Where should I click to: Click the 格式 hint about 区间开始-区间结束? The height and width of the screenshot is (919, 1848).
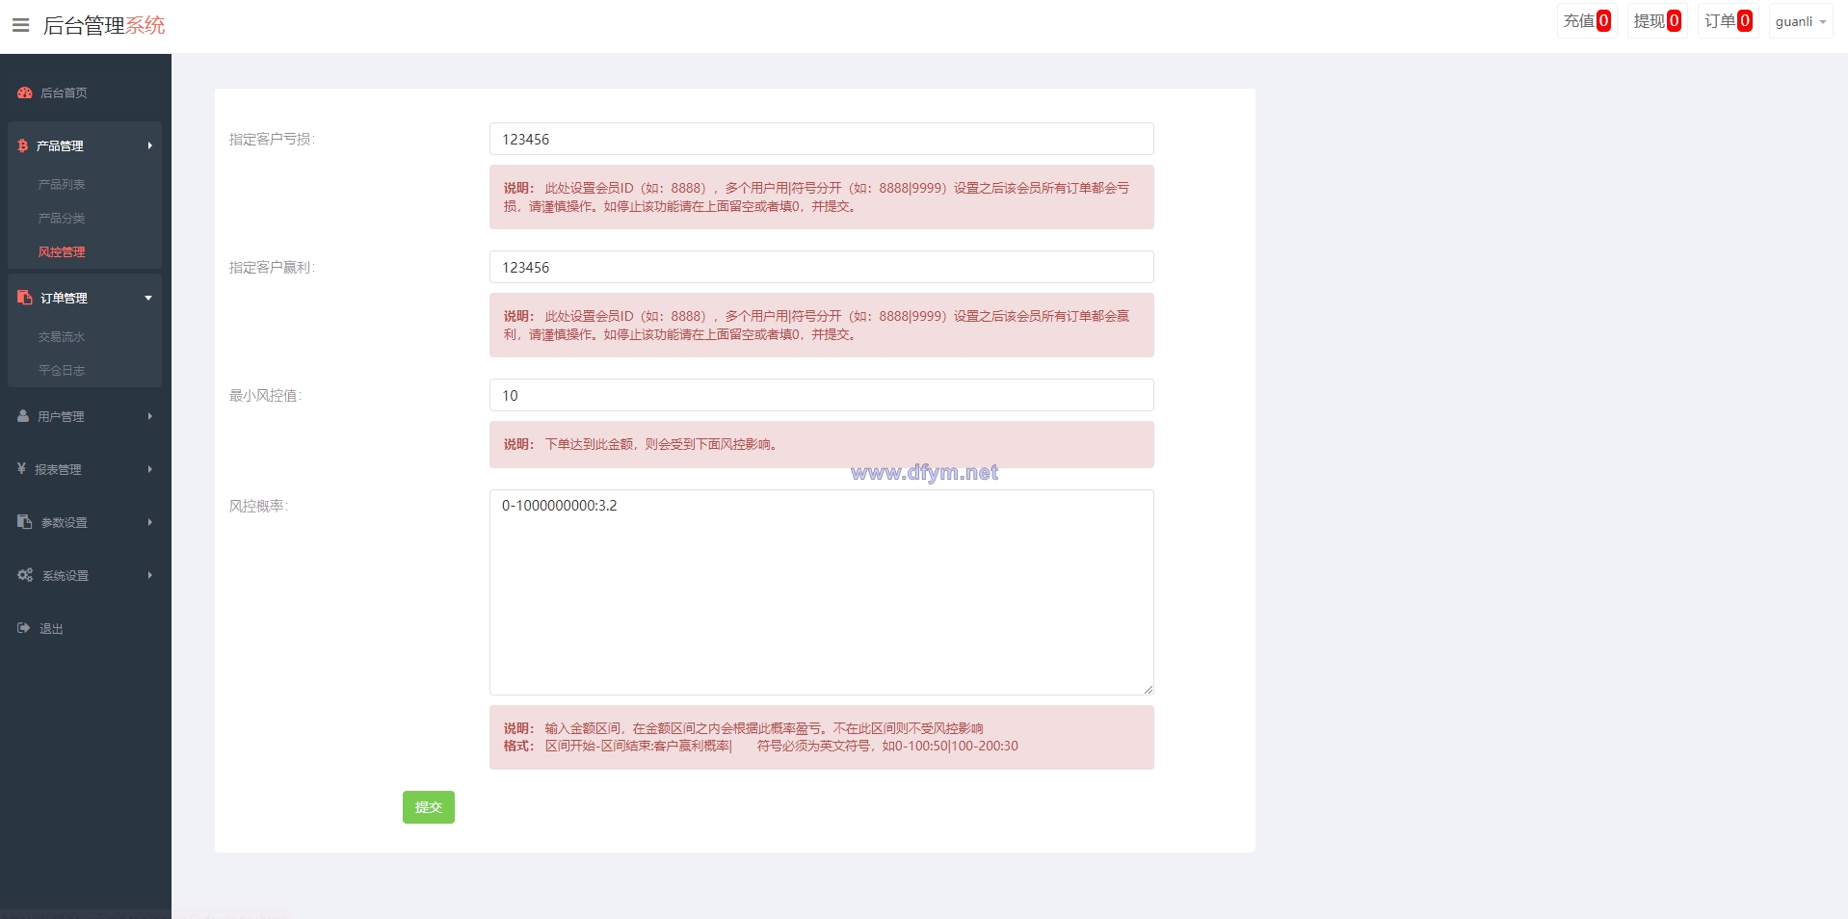point(761,746)
